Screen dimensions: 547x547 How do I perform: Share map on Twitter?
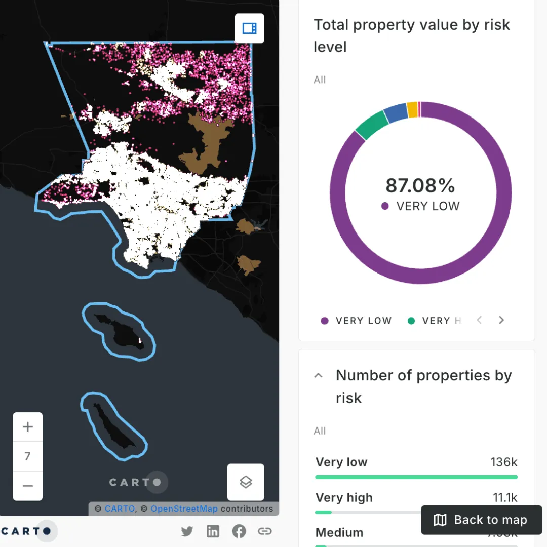187,531
